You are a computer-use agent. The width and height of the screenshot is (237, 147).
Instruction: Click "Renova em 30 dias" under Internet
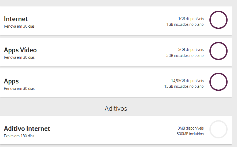[x=19, y=26]
